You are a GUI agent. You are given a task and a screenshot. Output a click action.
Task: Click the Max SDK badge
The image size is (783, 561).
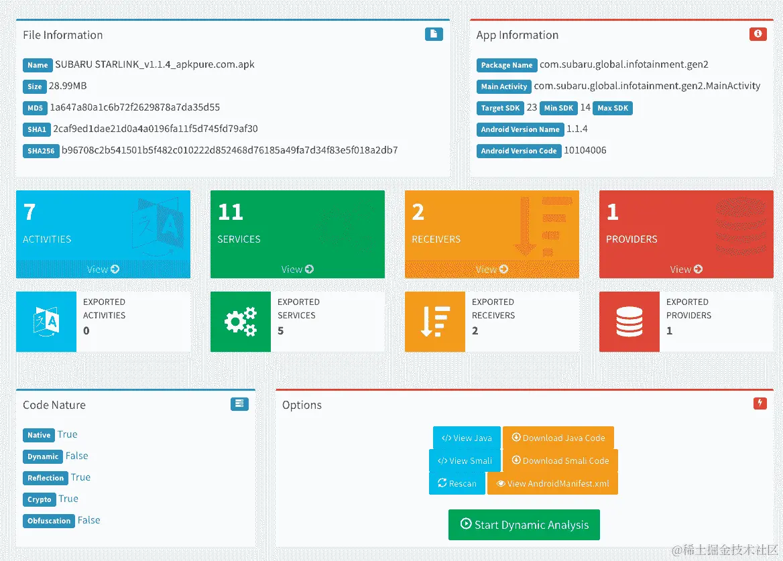613,108
